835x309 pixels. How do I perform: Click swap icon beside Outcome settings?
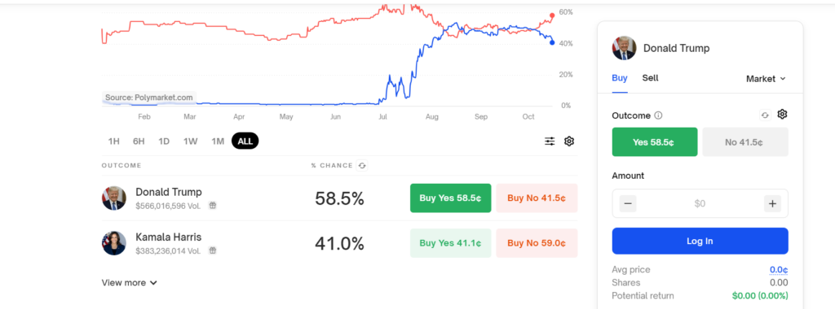pyautogui.click(x=765, y=115)
